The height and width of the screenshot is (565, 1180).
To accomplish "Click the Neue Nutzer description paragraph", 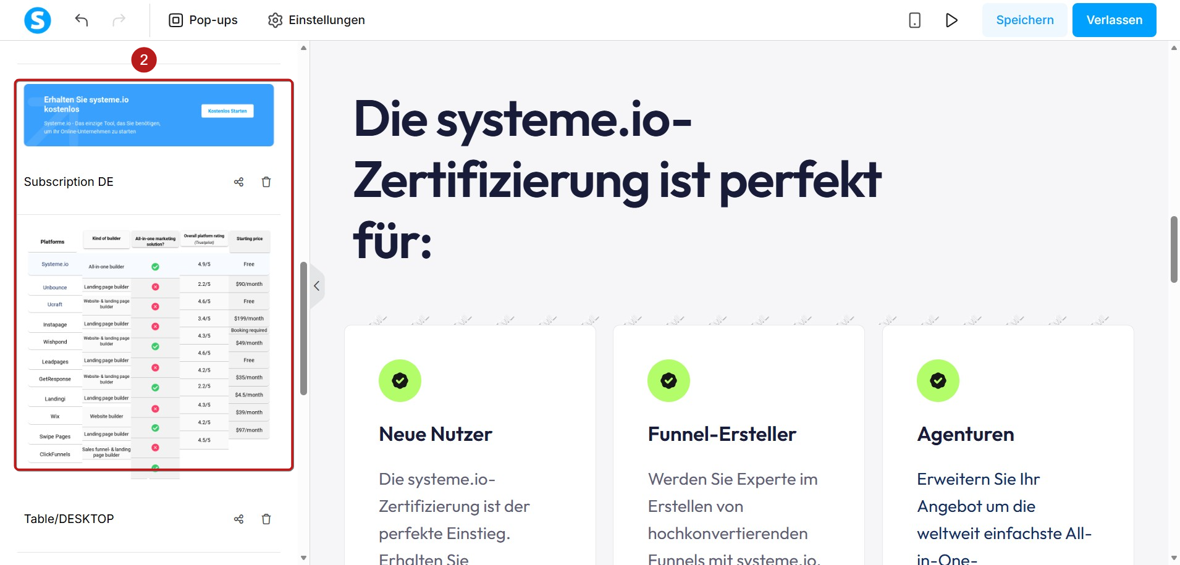I will (x=455, y=517).
